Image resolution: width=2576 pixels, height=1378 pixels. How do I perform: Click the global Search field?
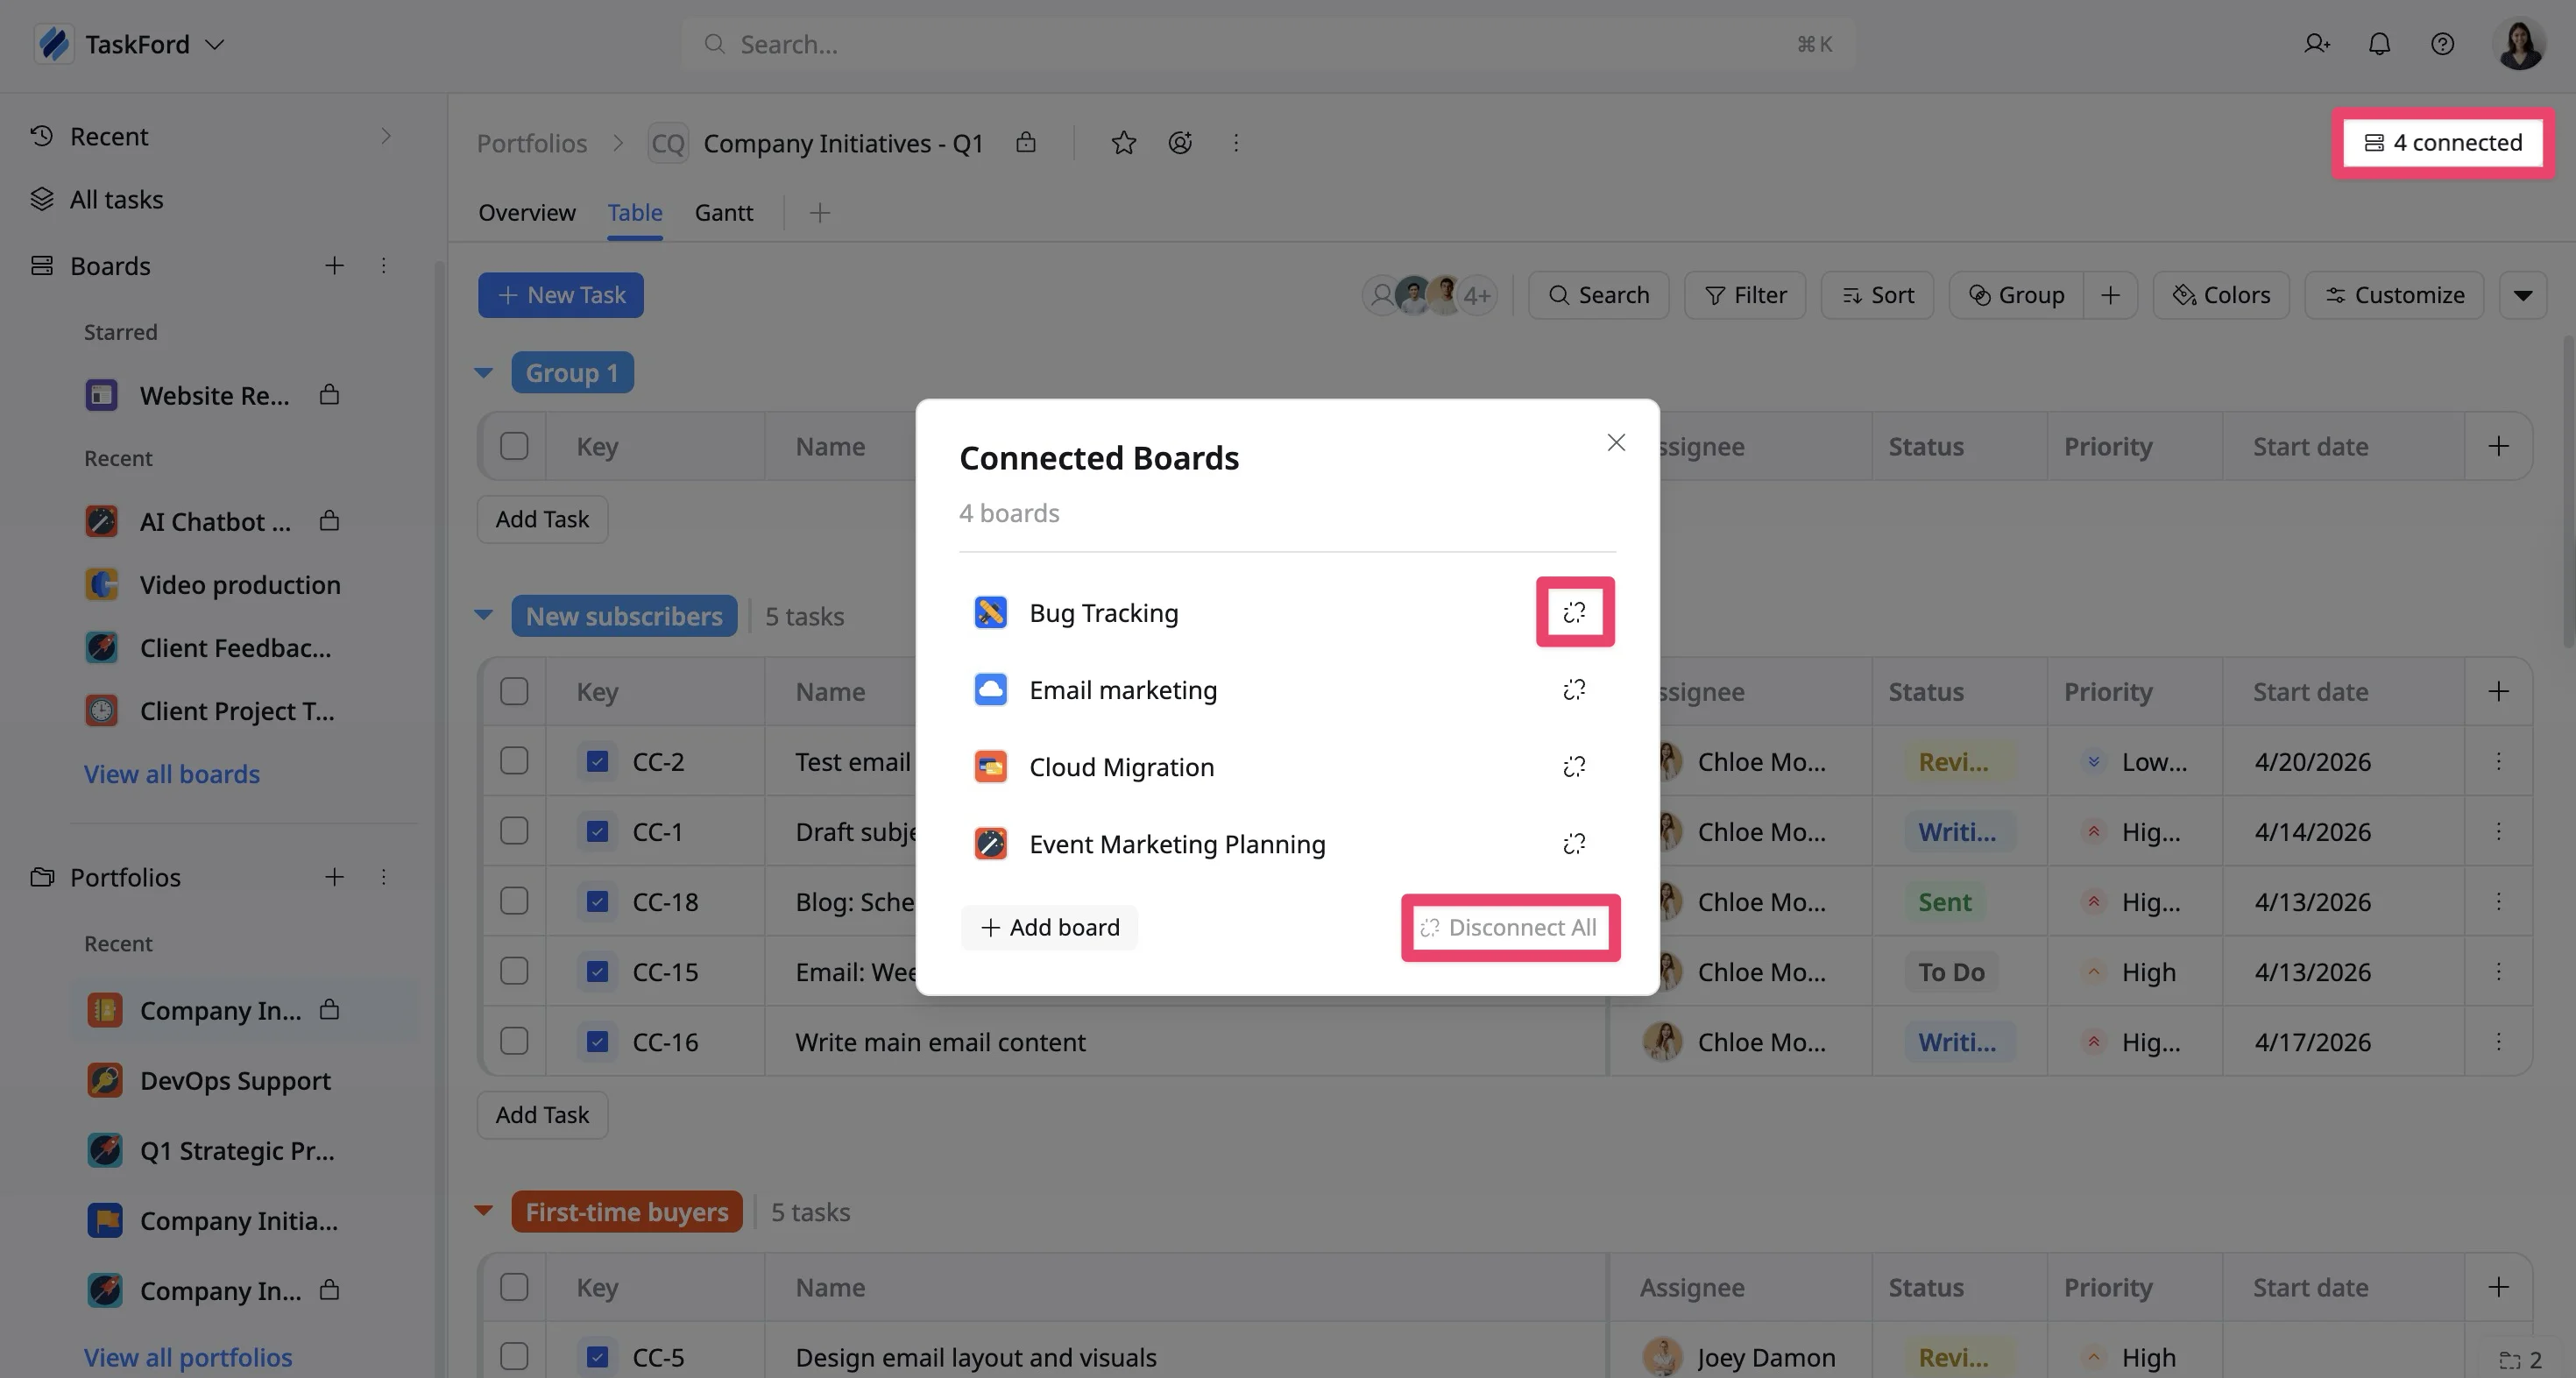tap(1268, 44)
